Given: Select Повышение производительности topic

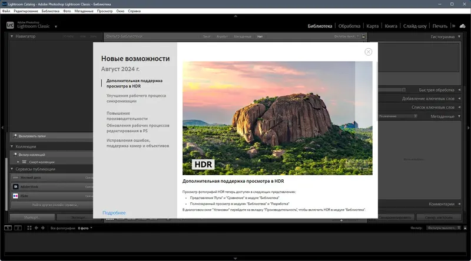Looking at the screenshot, I should coord(127,116).
